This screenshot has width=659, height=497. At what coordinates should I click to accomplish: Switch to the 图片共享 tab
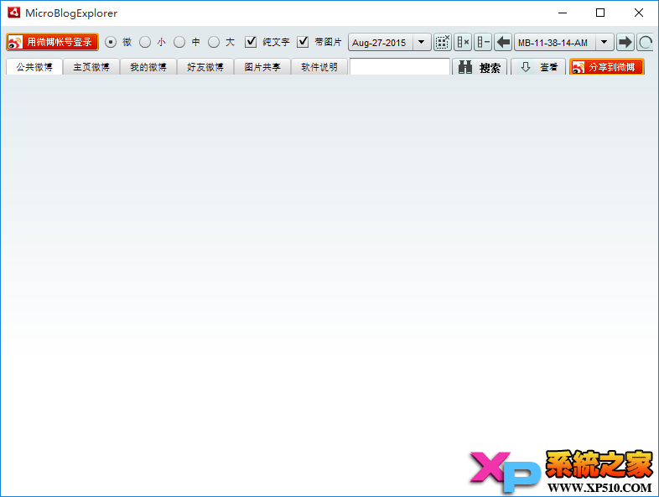262,67
